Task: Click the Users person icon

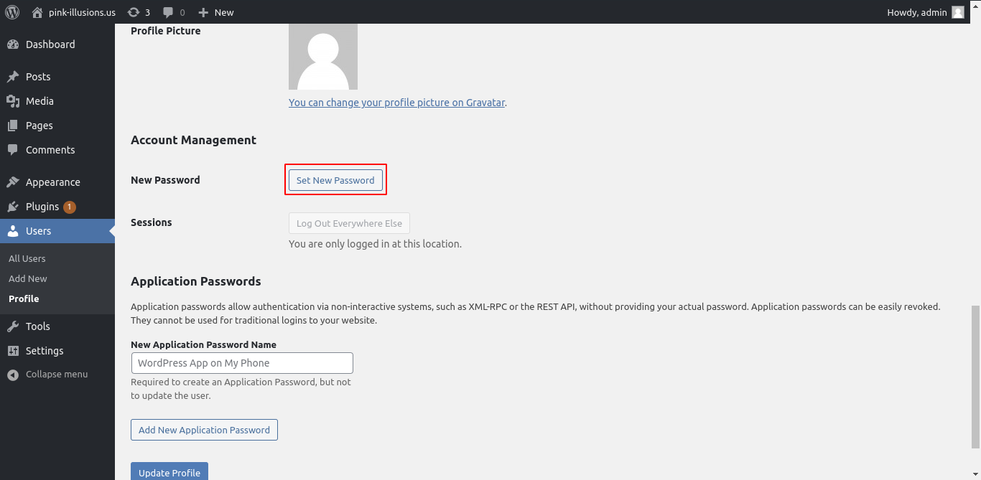Action: [13, 231]
